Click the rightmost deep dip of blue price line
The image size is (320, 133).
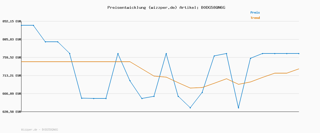238,108
